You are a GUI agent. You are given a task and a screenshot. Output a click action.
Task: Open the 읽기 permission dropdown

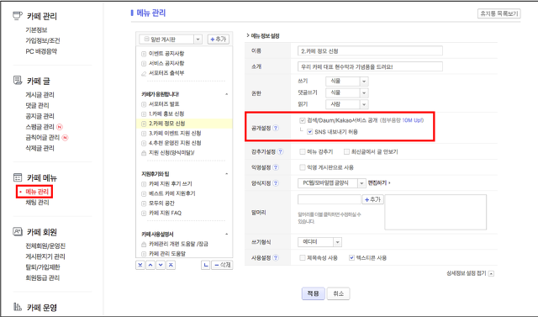[x=347, y=104]
